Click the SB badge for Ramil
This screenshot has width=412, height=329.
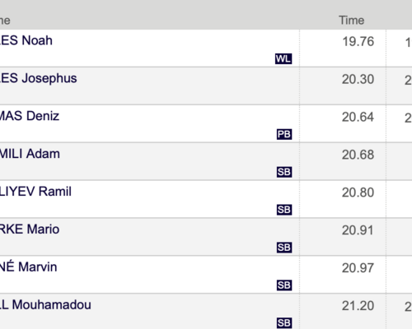click(x=284, y=210)
